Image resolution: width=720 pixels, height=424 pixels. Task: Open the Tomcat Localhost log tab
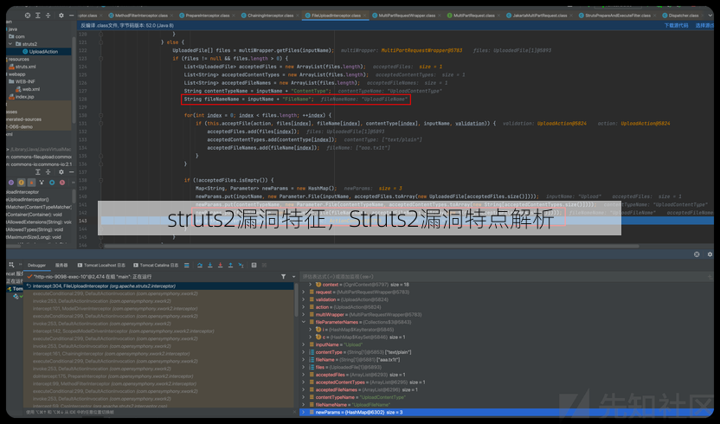point(101,265)
